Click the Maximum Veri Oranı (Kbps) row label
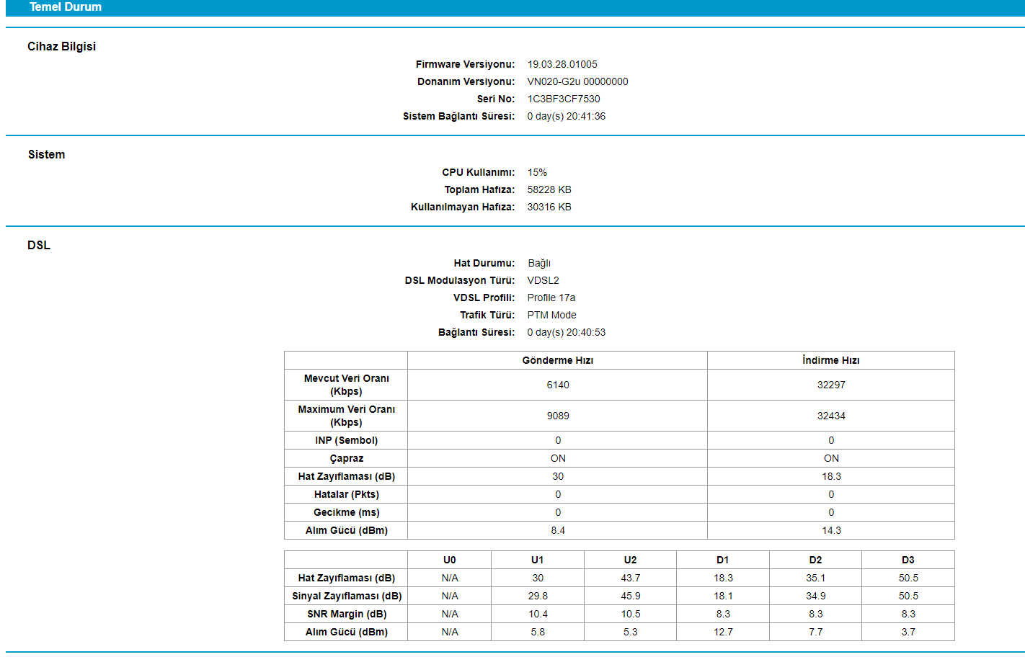1025x657 pixels. click(347, 416)
